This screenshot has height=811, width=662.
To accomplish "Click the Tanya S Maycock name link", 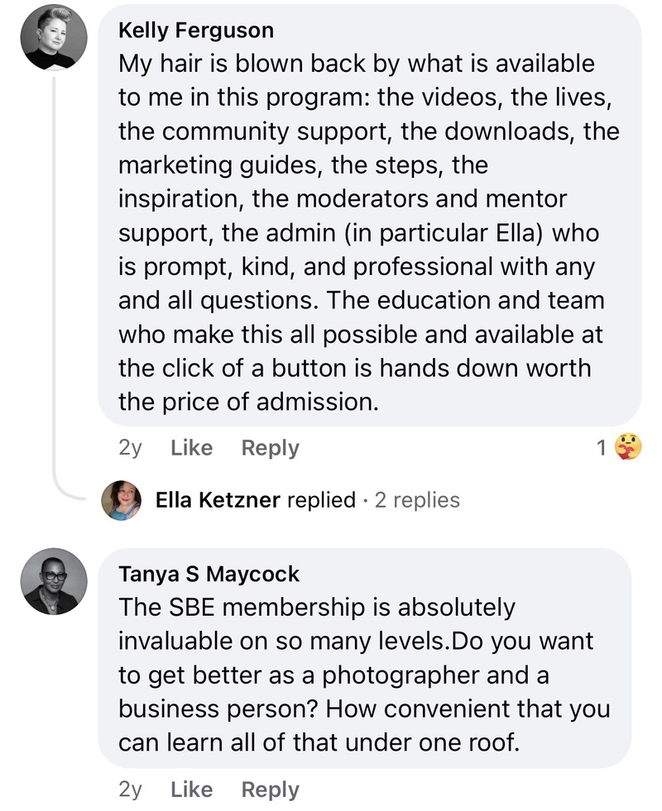I will click(x=209, y=573).
